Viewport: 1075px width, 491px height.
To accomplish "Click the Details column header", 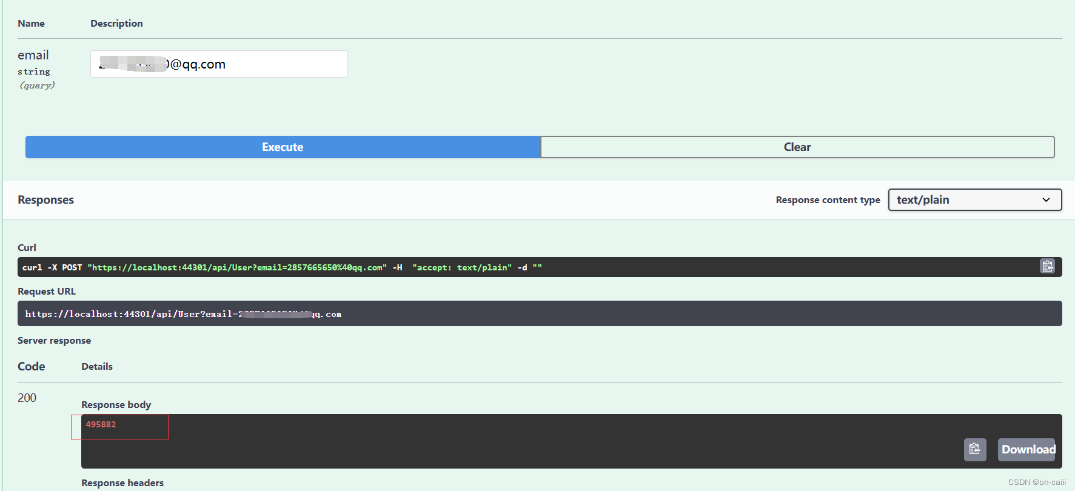I will click(97, 366).
